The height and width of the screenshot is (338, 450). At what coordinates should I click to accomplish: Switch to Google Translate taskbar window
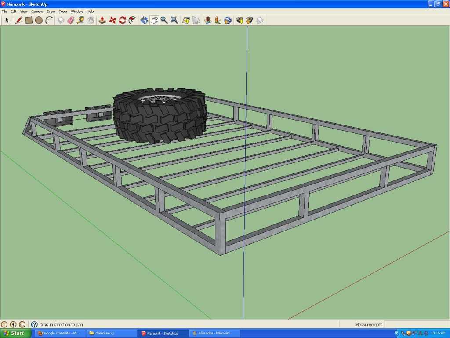click(60, 334)
